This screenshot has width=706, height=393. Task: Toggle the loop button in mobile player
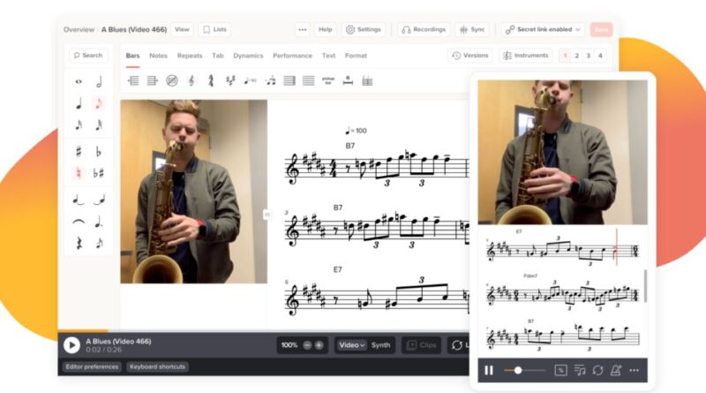click(x=597, y=370)
